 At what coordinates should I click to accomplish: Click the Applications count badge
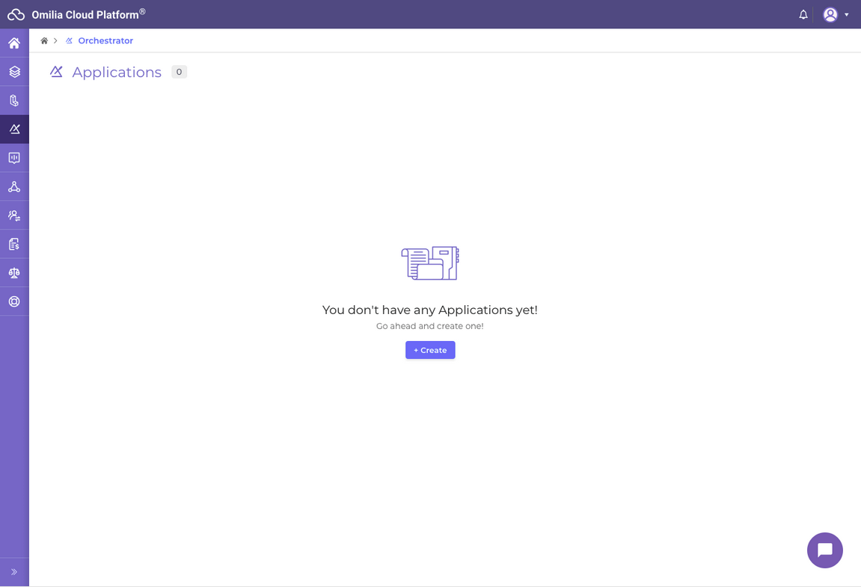coord(179,72)
